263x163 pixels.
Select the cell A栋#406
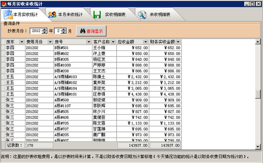[x=73, y=117]
